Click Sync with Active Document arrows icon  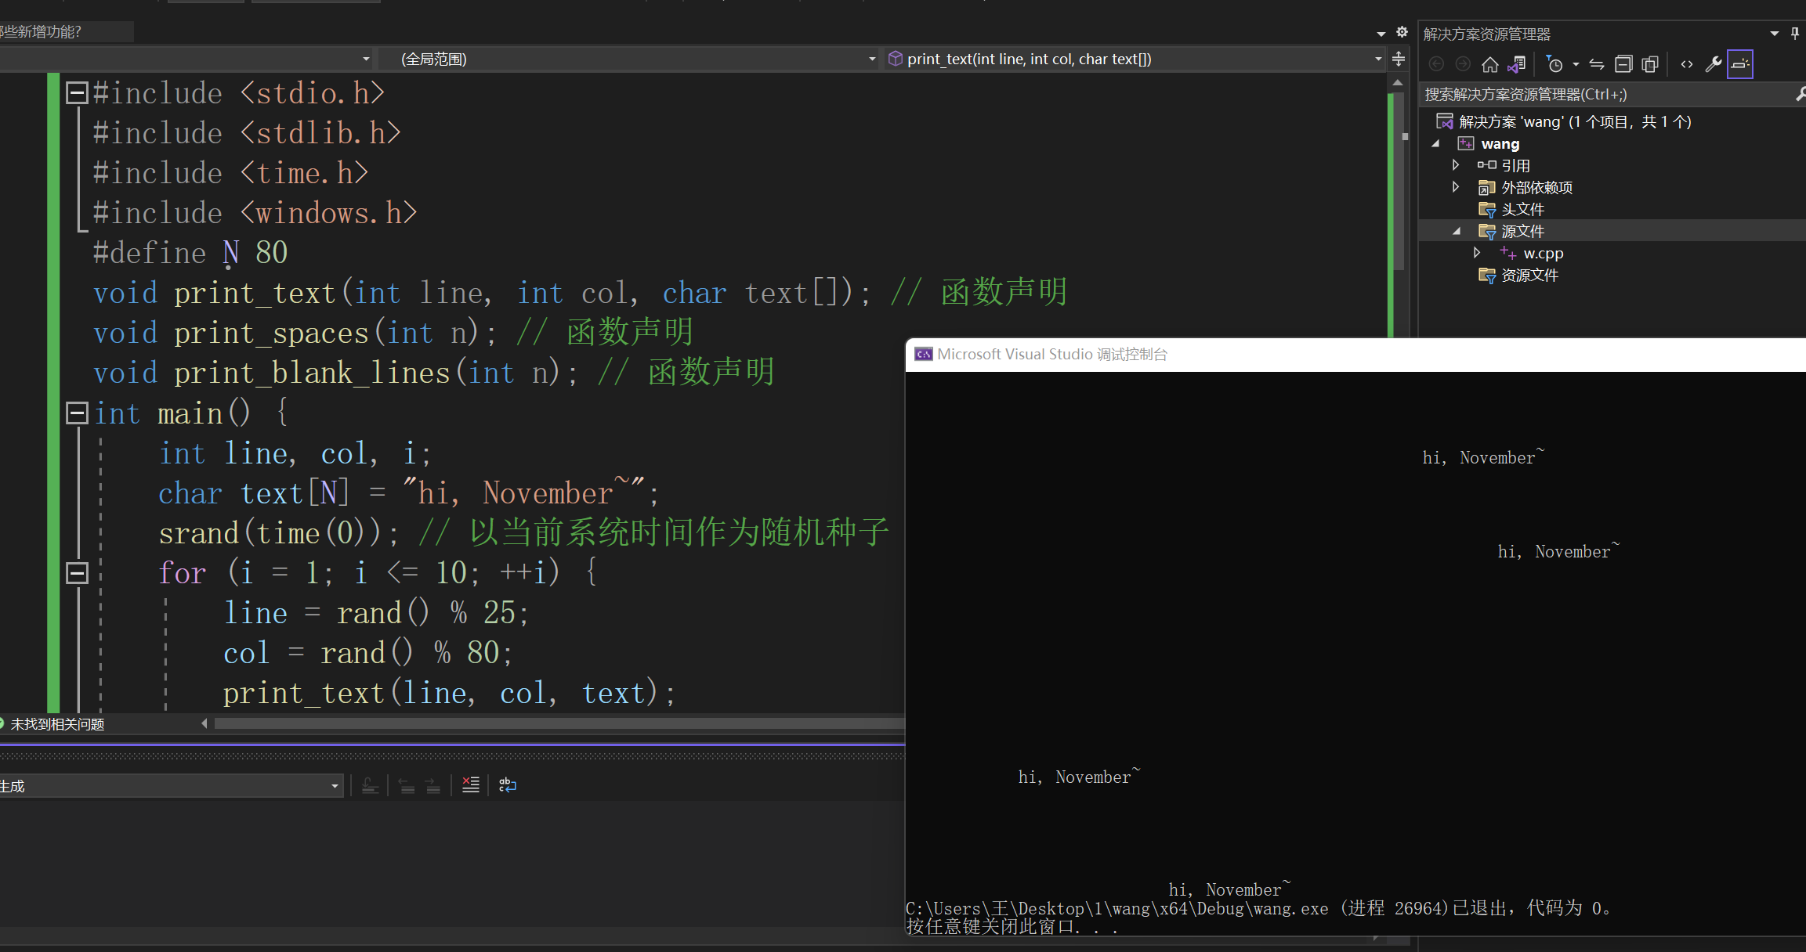(1596, 64)
